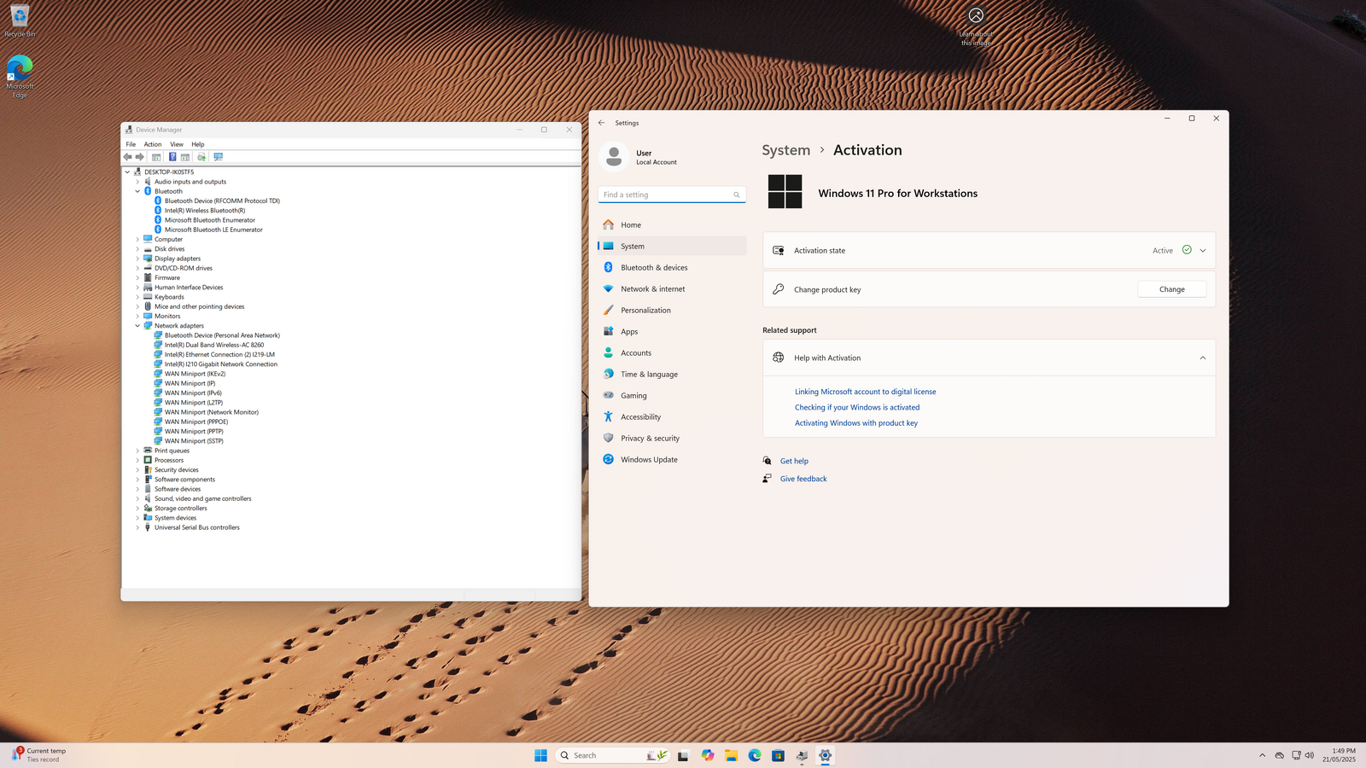This screenshot has height=768, width=1366.
Task: Open Copilot from the taskbar
Action: pos(708,755)
